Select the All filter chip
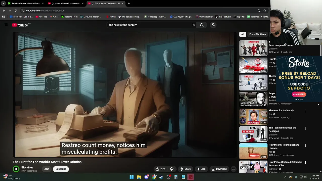Screen dimensions: 322x181 (243, 34)
